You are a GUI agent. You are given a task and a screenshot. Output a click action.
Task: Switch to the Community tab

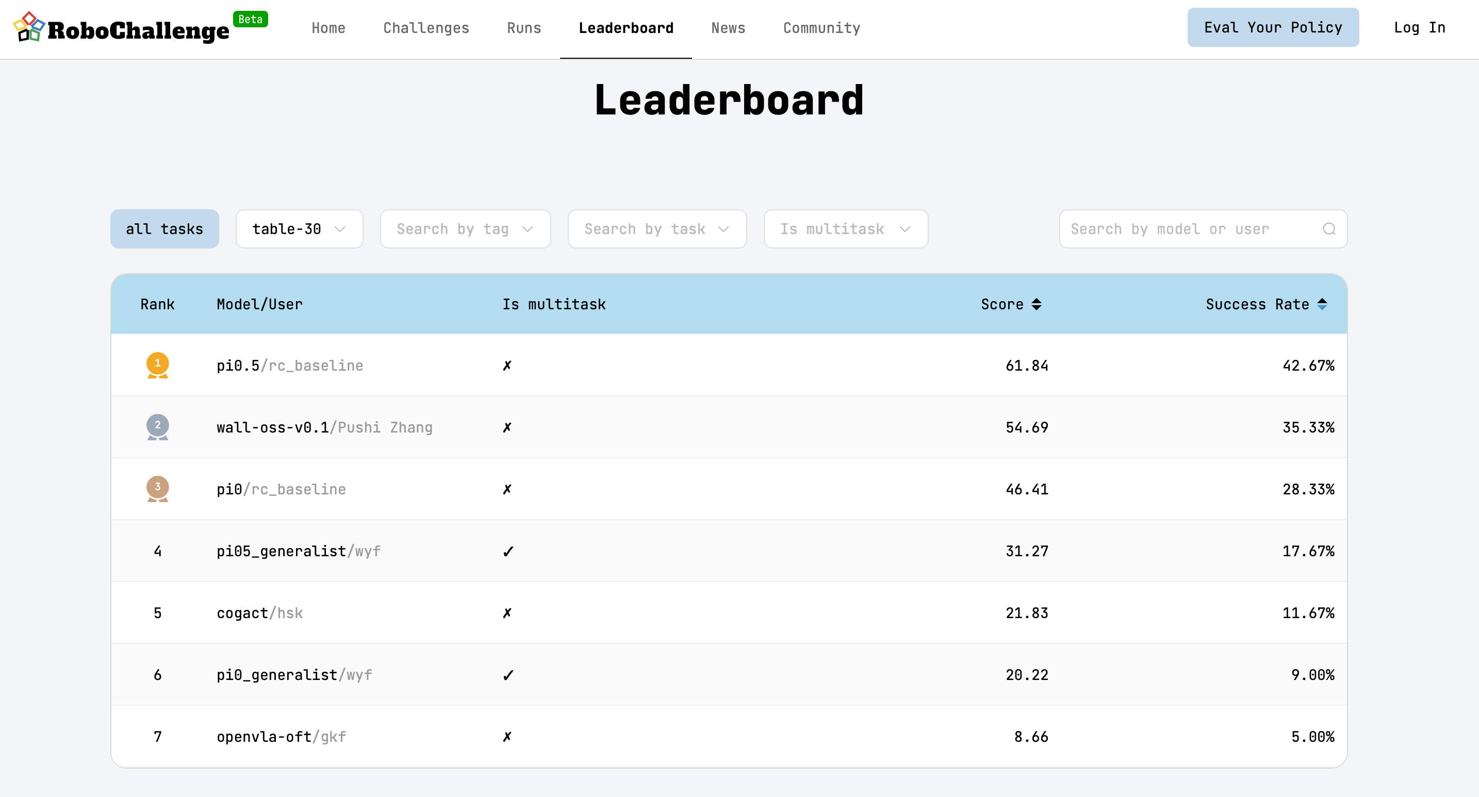click(821, 27)
